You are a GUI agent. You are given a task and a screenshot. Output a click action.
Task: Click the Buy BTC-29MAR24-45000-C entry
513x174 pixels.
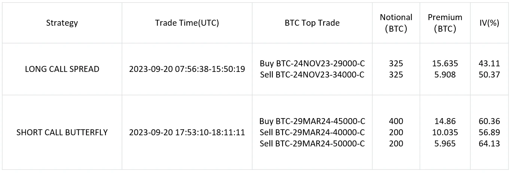click(312, 121)
